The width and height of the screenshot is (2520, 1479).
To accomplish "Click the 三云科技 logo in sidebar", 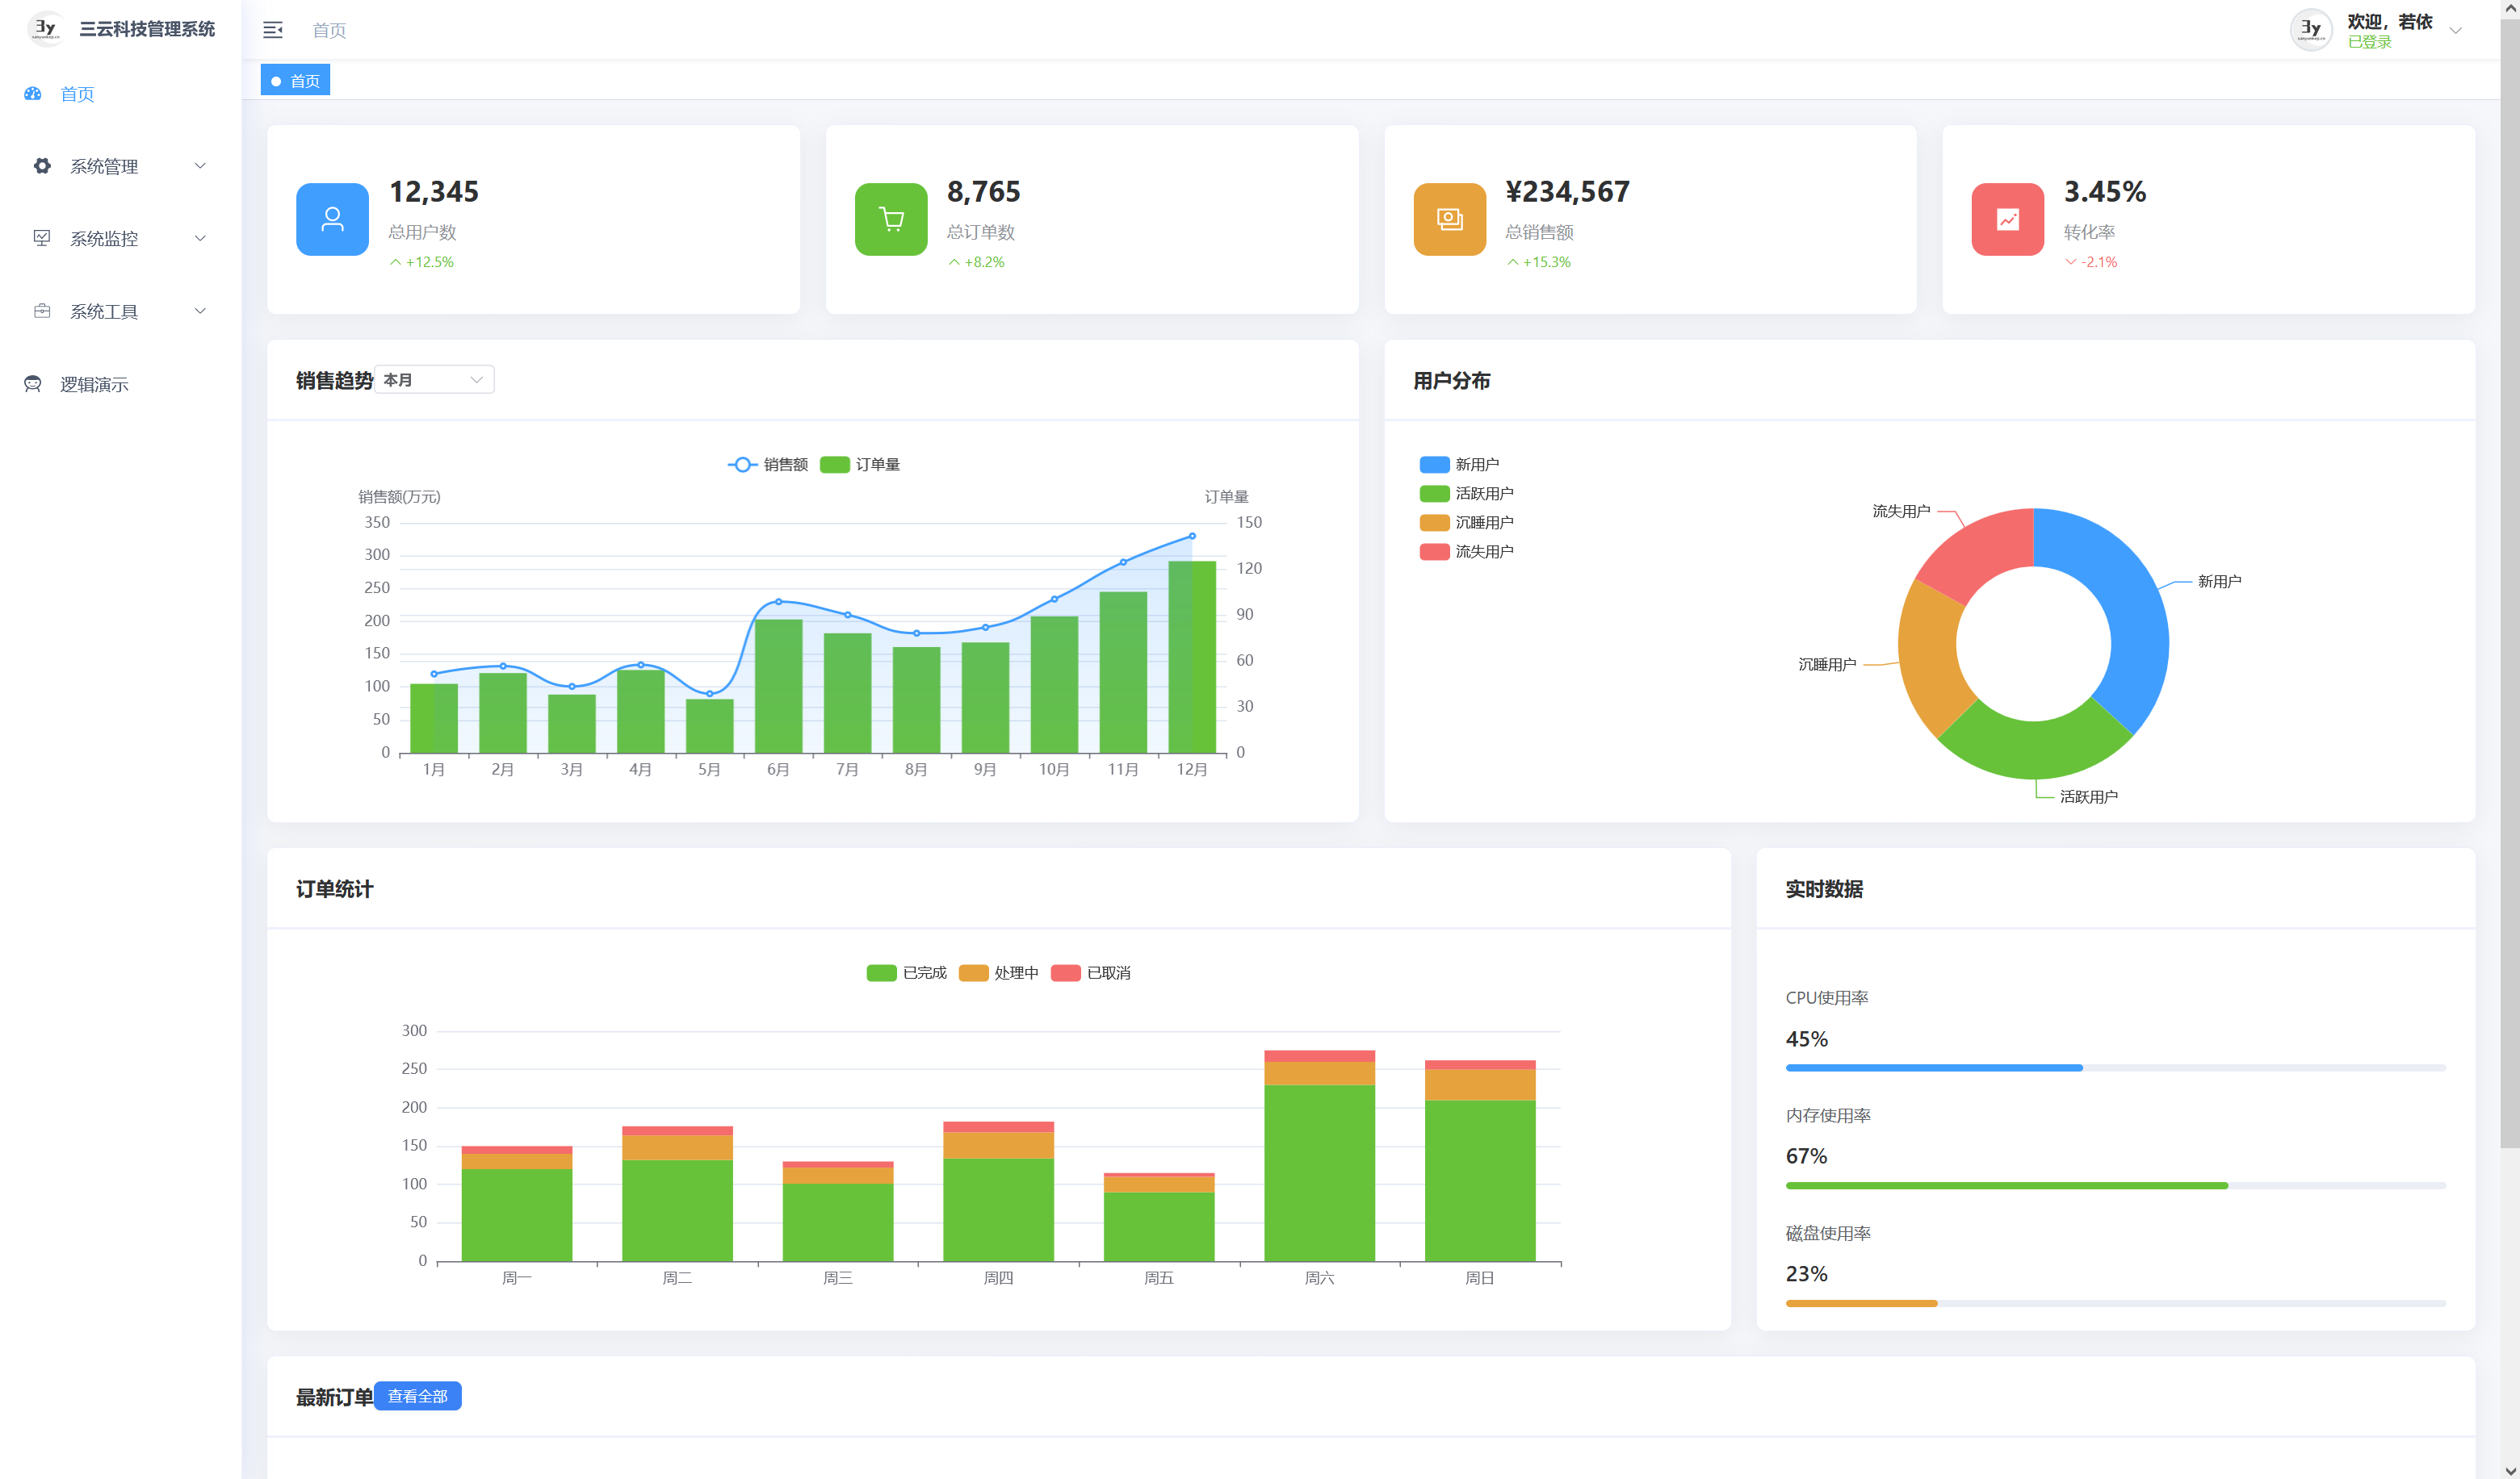I will click(45, 28).
